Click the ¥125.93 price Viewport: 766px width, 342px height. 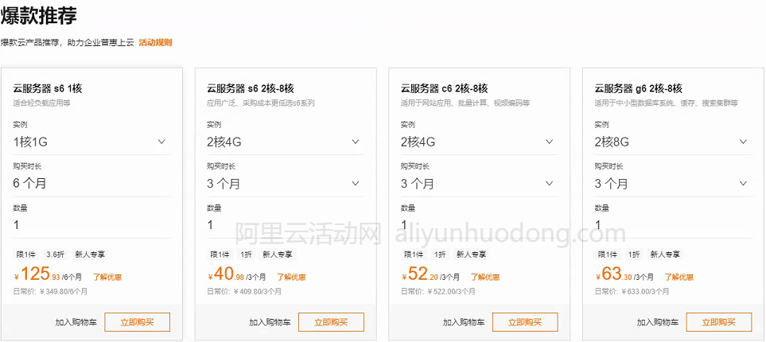pyautogui.click(x=37, y=274)
